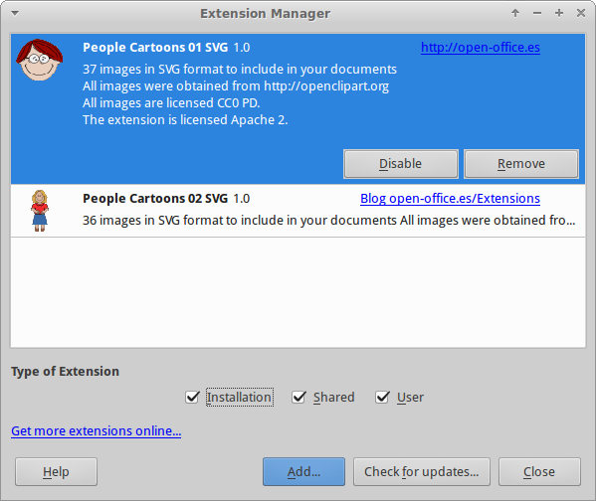Viewport: 596px width, 501px height.
Task: Uncheck the Shared extension type checkbox
Action: click(298, 397)
